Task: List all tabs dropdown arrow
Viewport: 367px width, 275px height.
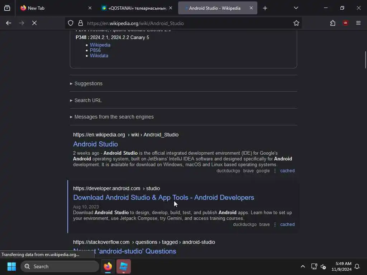Action: (x=296, y=8)
